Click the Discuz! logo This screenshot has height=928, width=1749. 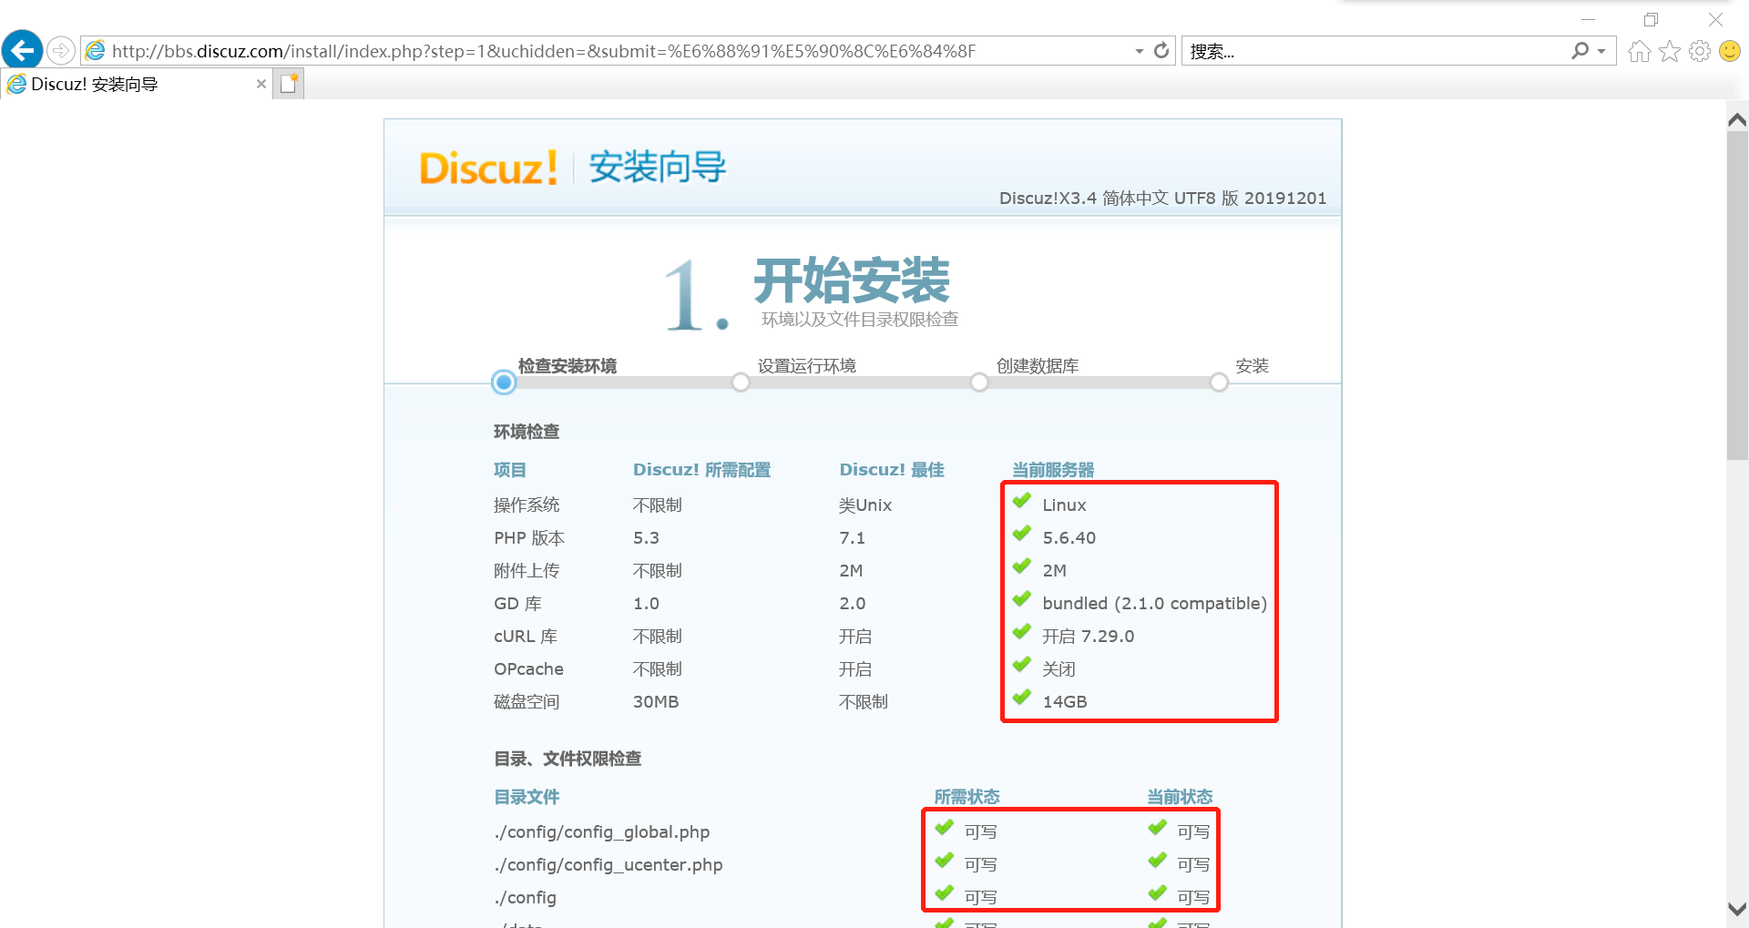coord(487,168)
